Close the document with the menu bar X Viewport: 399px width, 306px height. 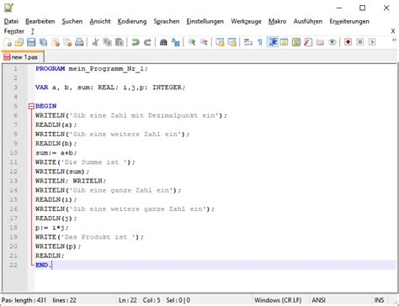coord(393,31)
